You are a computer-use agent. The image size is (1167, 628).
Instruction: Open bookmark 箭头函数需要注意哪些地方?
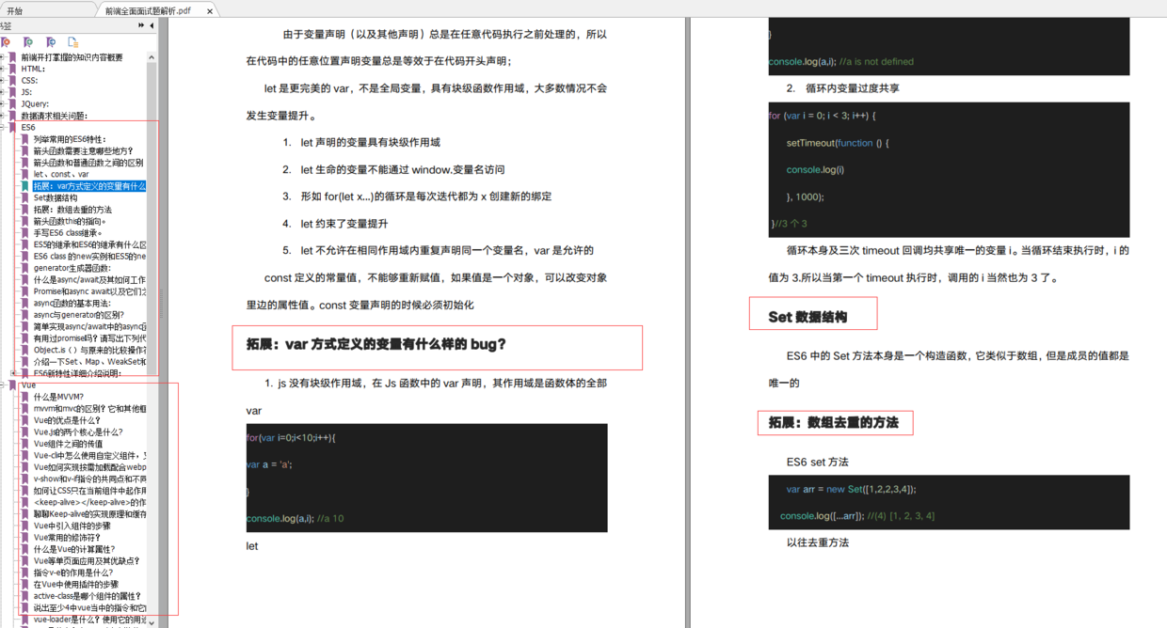click(83, 150)
